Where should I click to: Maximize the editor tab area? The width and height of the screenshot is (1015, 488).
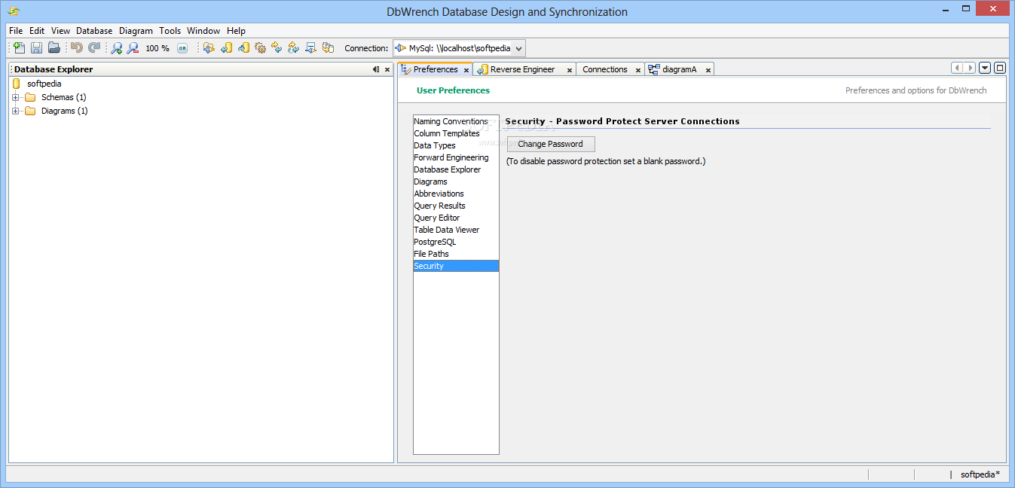(1000, 68)
